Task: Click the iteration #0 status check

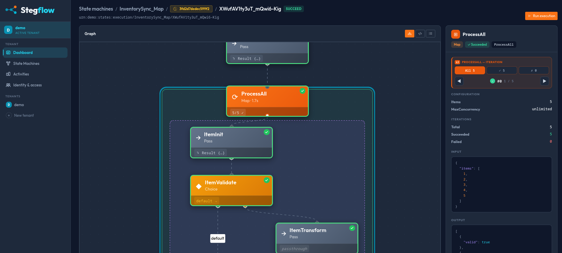Action: click(492, 81)
